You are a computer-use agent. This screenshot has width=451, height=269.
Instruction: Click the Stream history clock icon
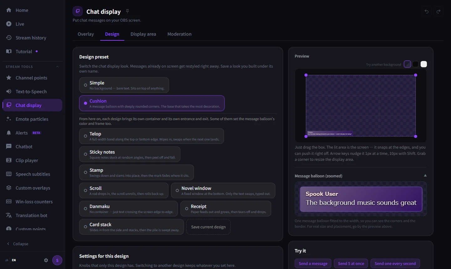(x=9, y=38)
